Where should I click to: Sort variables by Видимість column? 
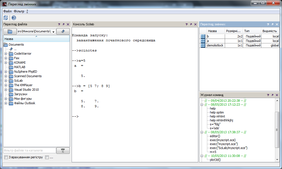[270, 31]
